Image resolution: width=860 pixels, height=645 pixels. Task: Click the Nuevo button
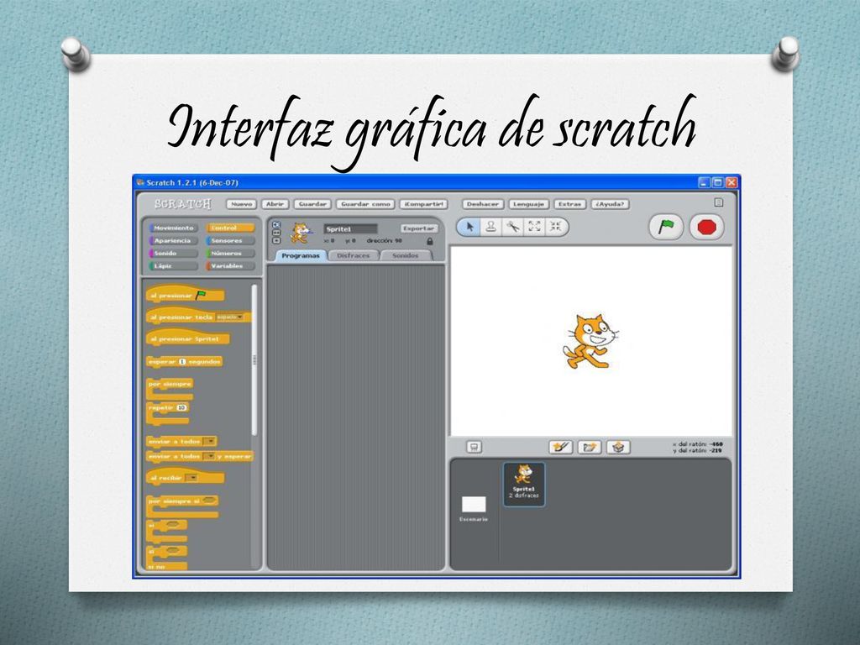pos(241,204)
